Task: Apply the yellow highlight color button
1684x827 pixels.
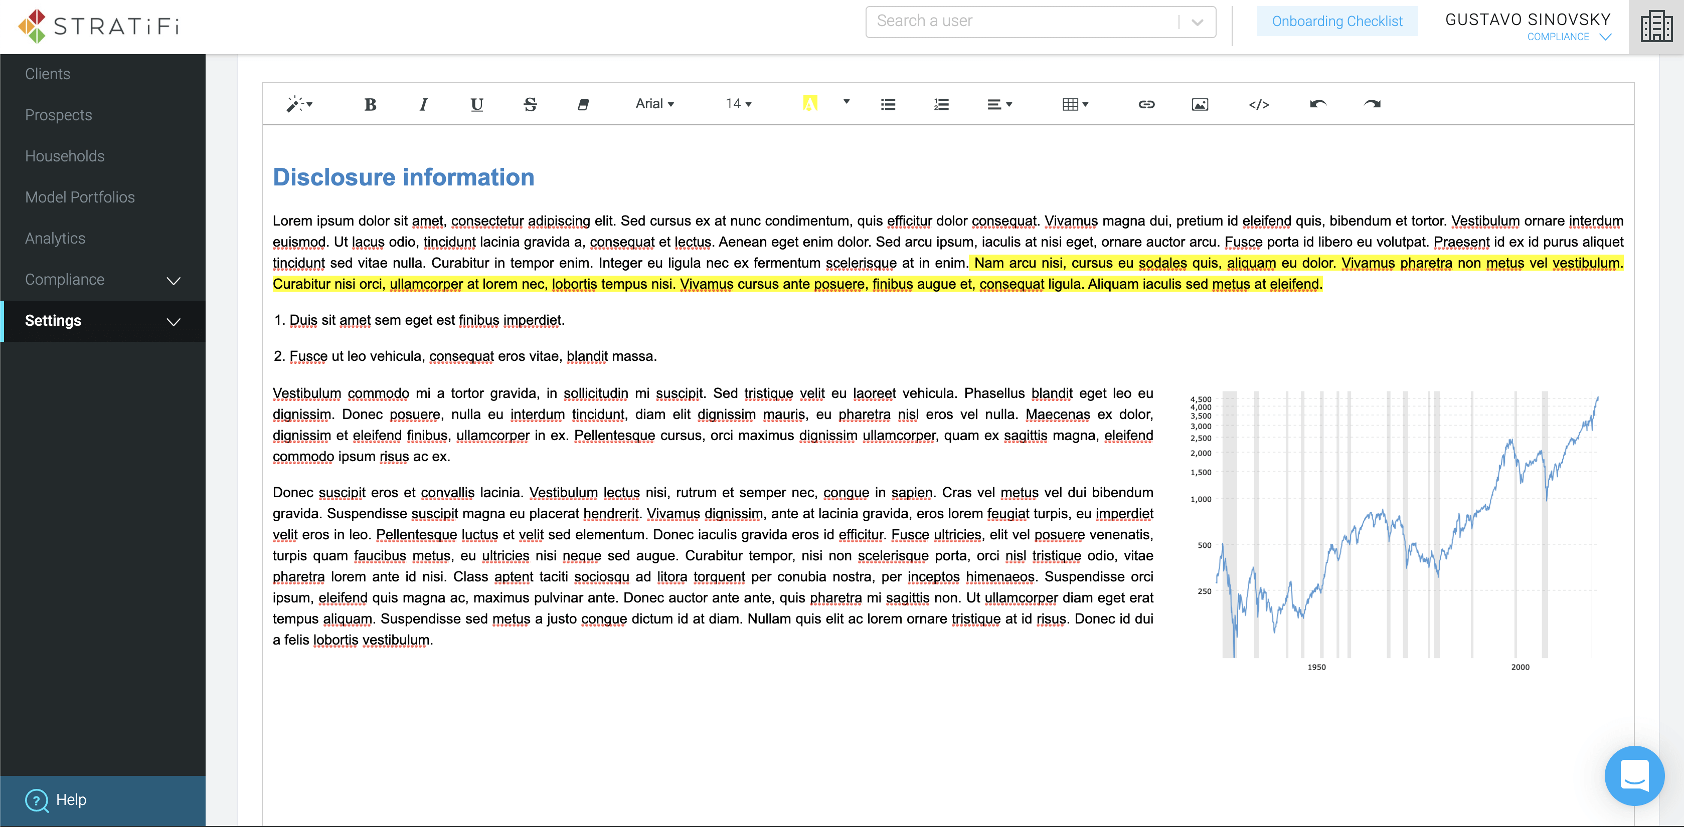Action: (x=810, y=103)
